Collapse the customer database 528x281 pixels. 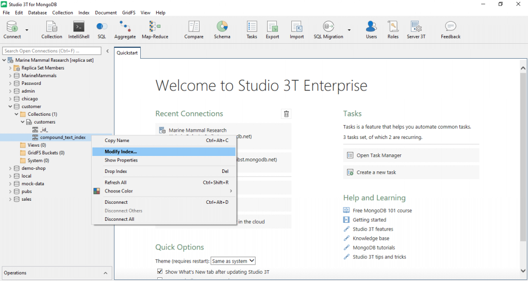[10, 107]
